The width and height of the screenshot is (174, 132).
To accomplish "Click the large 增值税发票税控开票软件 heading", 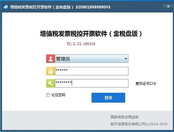I will [91, 34].
